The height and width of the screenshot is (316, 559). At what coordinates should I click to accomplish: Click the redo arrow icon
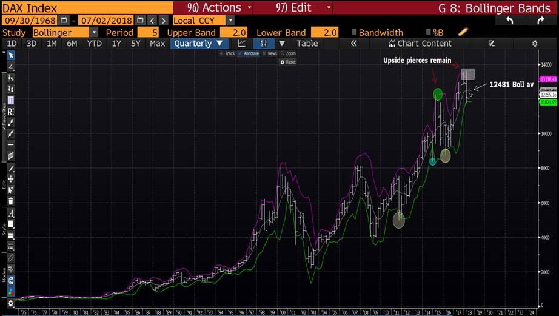[541, 21]
